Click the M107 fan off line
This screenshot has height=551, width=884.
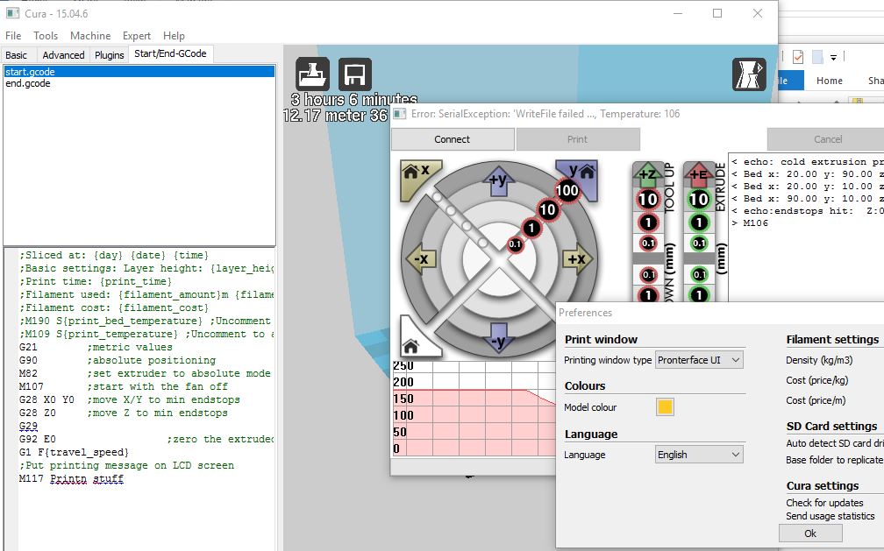[123, 386]
